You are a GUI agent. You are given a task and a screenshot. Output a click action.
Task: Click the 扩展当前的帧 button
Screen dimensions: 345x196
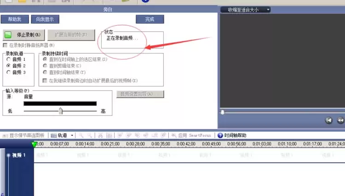(x=71, y=35)
